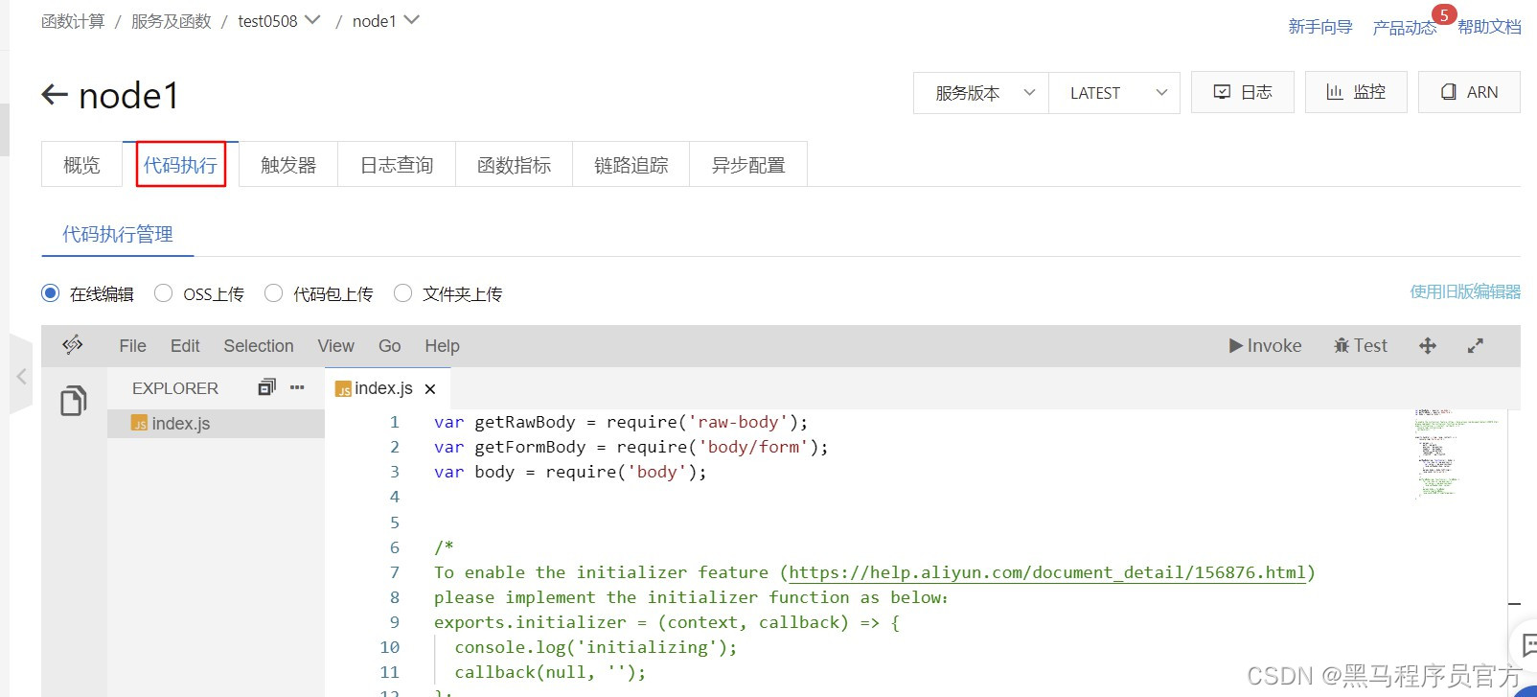The width and height of the screenshot is (1537, 697).
Task: Switch to the 概览 overview tab
Action: (81, 165)
